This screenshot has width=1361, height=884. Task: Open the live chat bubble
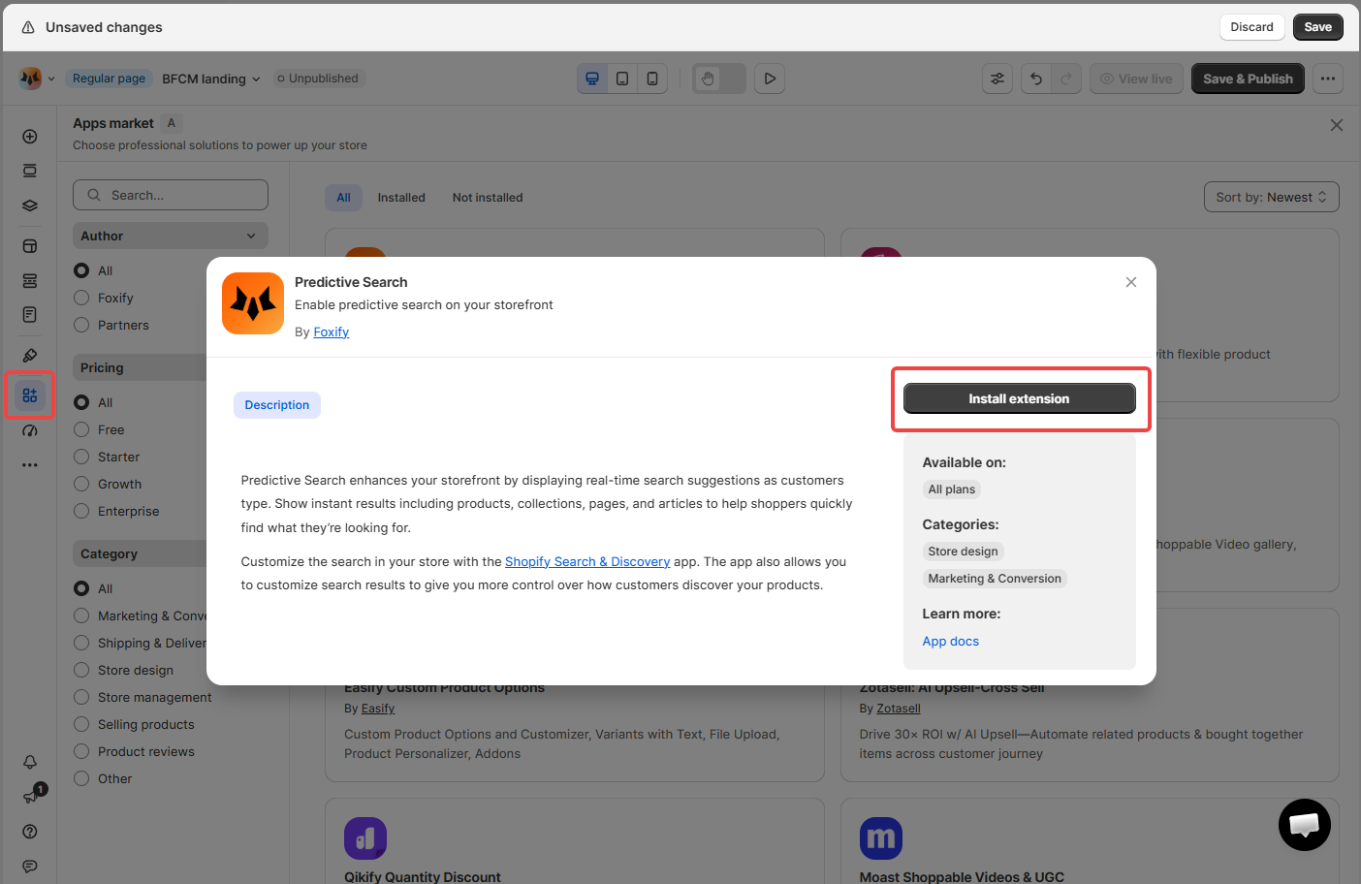coord(1305,825)
